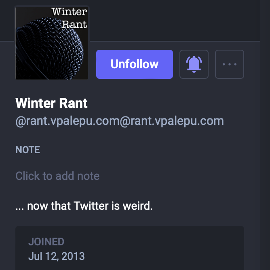
Task: Click the NOTE section label
Action: (27, 150)
